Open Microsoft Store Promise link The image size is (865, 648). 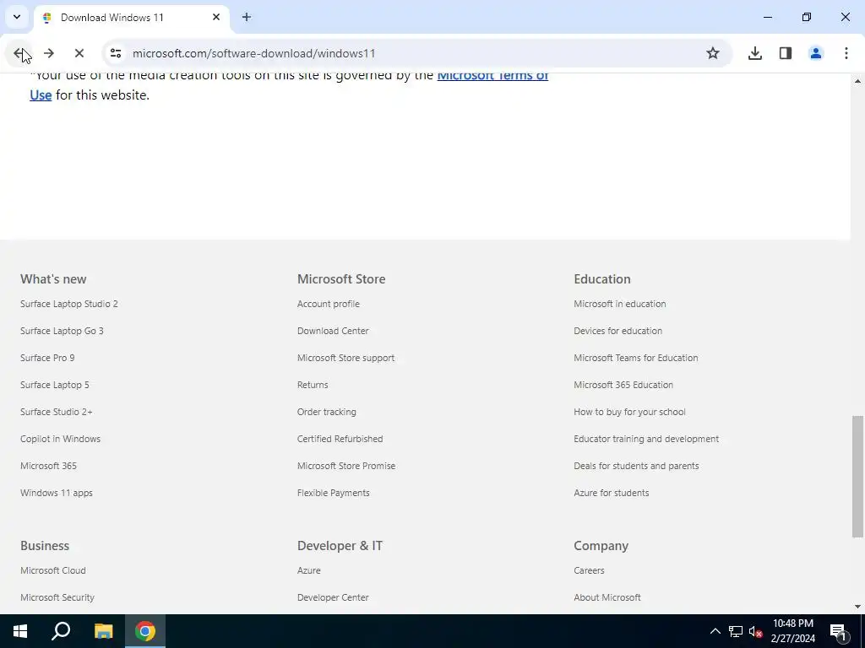pyautogui.click(x=346, y=466)
